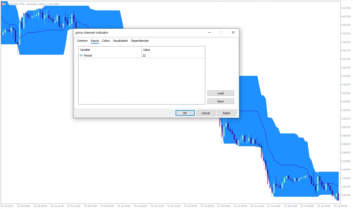Select the Inputs tab
The image size is (353, 209).
pyautogui.click(x=95, y=41)
